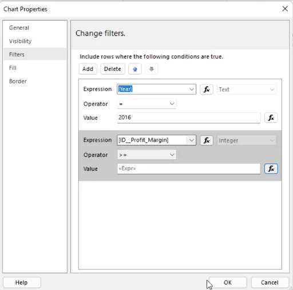Open the Text data type dropdown
Viewport: 293px width, 290px height.
pos(247,89)
